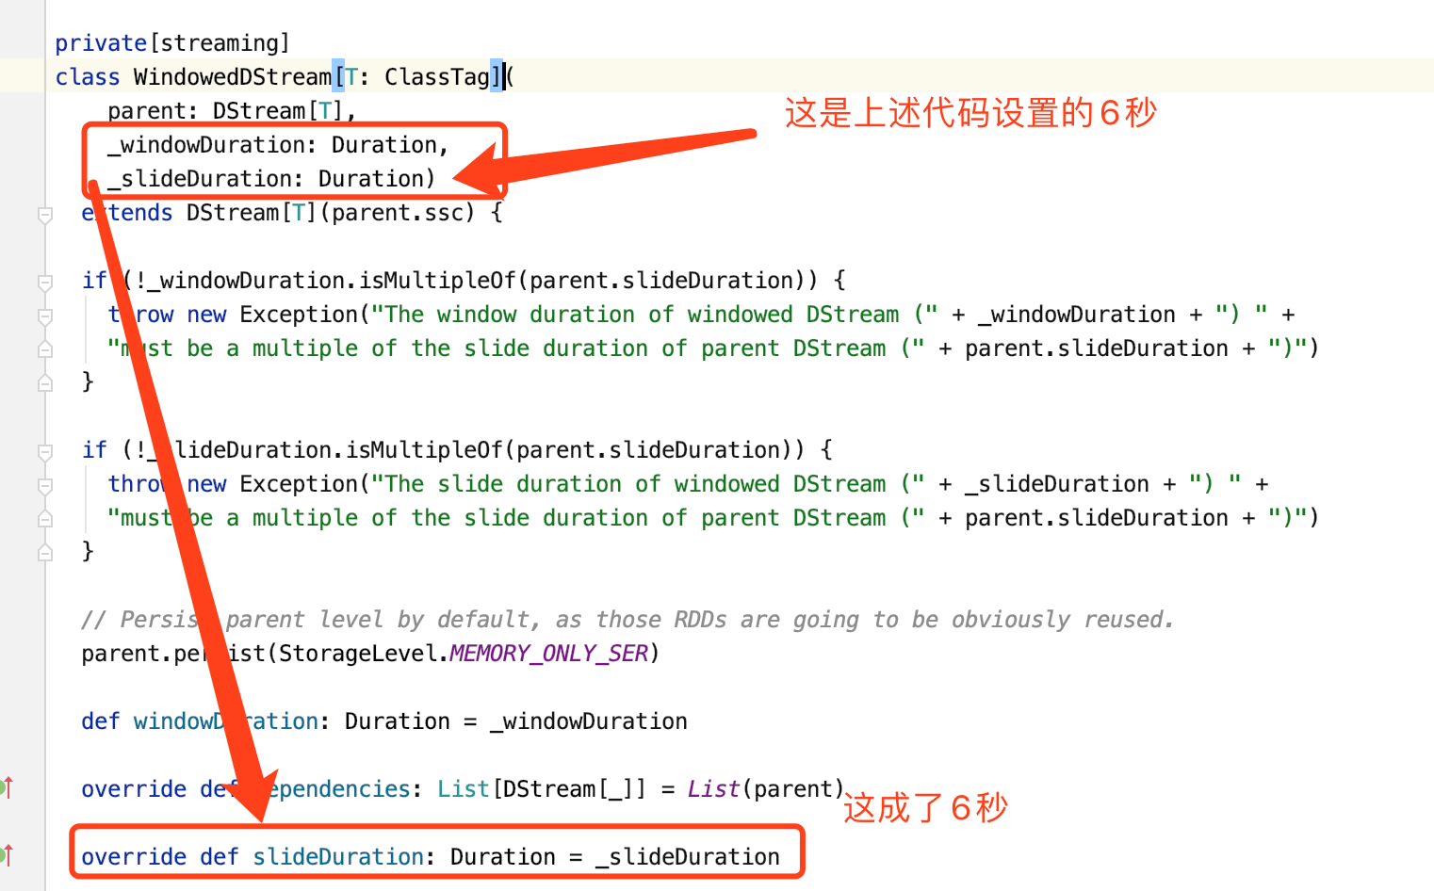Image resolution: width=1434 pixels, height=891 pixels.
Task: Click fold-end marker at first if closing brace
Action: 44,382
